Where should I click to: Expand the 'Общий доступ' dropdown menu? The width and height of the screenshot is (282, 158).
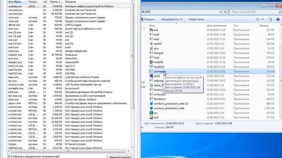171,19
